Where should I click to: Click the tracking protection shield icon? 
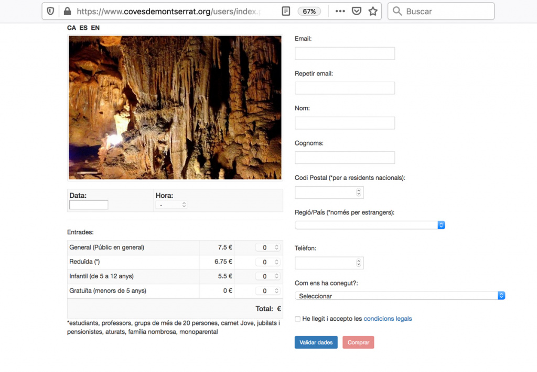[51, 12]
